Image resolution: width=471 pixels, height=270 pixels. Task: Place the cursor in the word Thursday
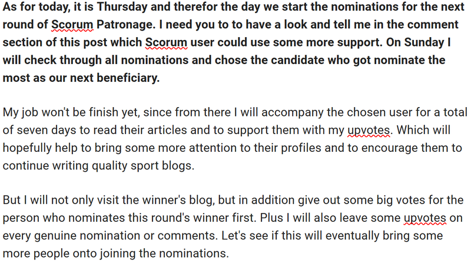(122, 7)
